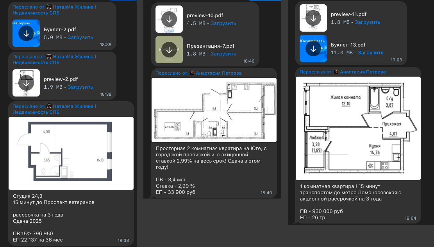Click file name preview-10.pdf
The image size is (434, 247).
tap(205, 16)
